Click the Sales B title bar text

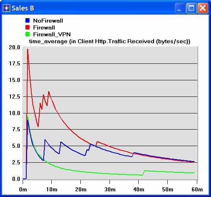23,8
